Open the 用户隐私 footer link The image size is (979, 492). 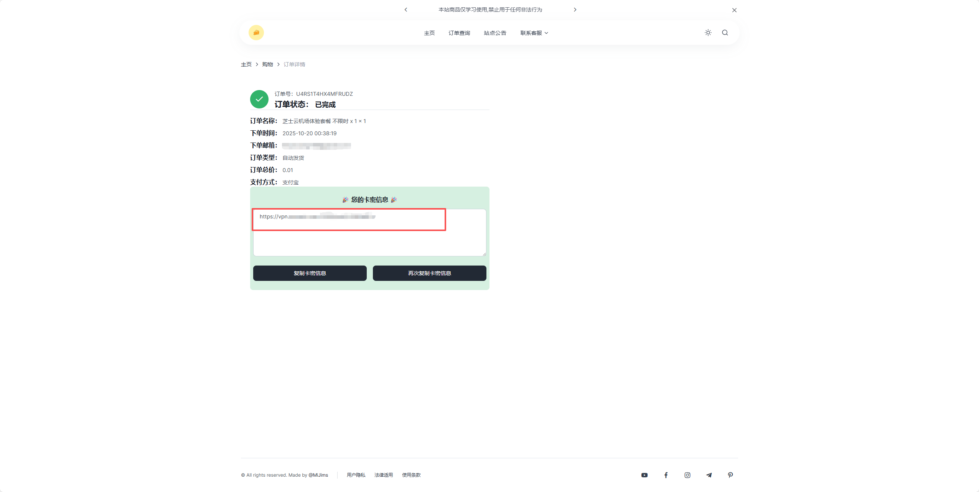356,475
